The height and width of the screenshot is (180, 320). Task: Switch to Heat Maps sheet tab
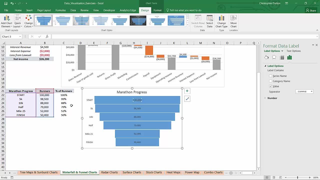173,172
